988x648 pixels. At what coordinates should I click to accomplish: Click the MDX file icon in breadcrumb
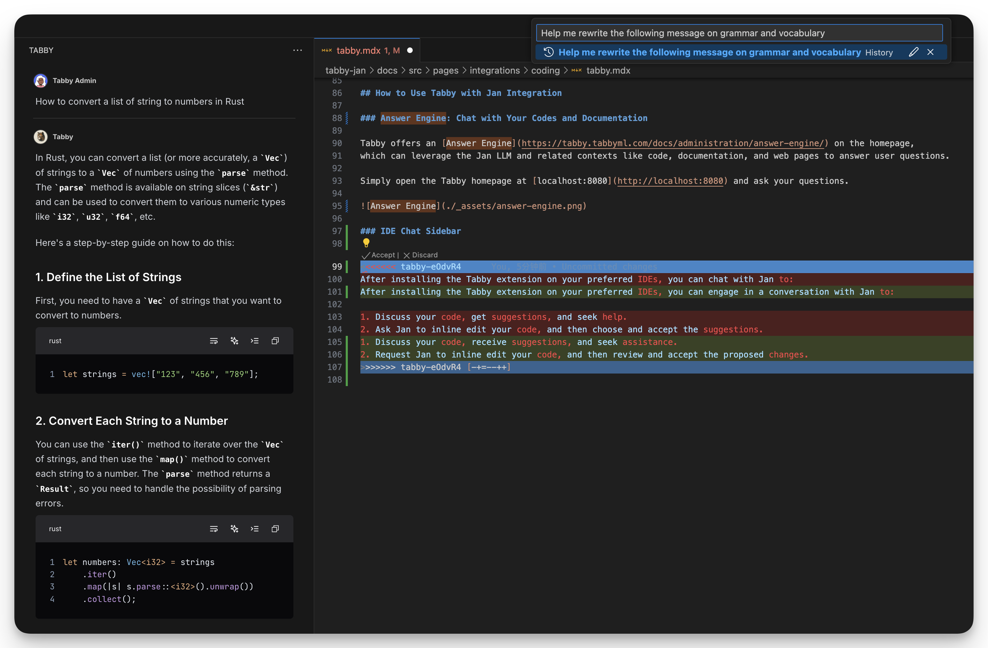[576, 70]
